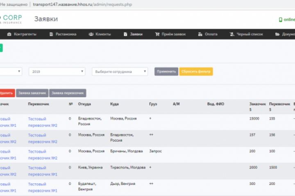This screenshot has height=196, width=295.
Task: Click the green online phone icon
Action: tap(281, 20)
